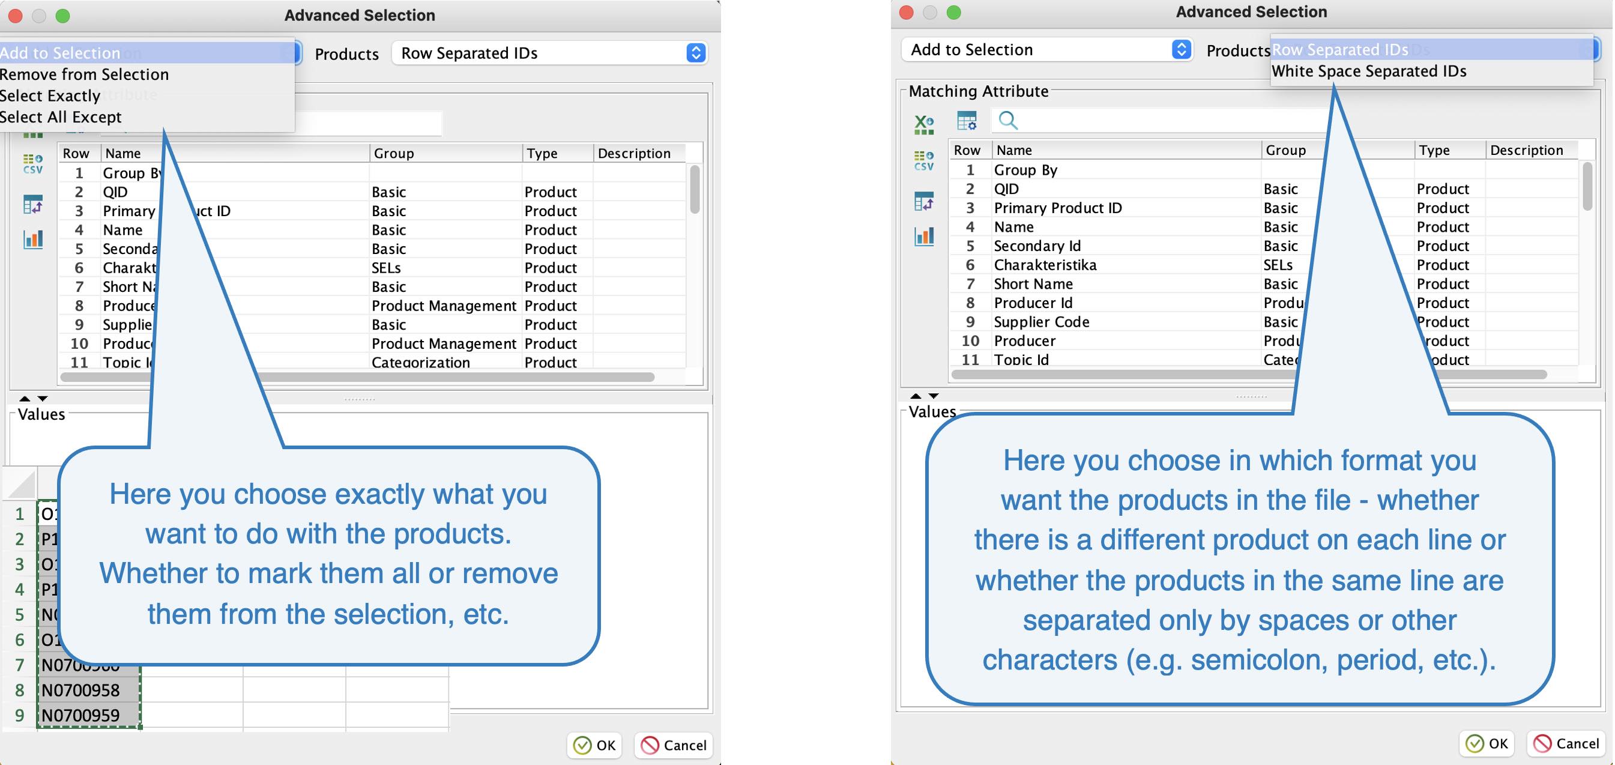Click the CSV import icon in right window
This screenshot has width=1615, height=765.
coord(923,160)
